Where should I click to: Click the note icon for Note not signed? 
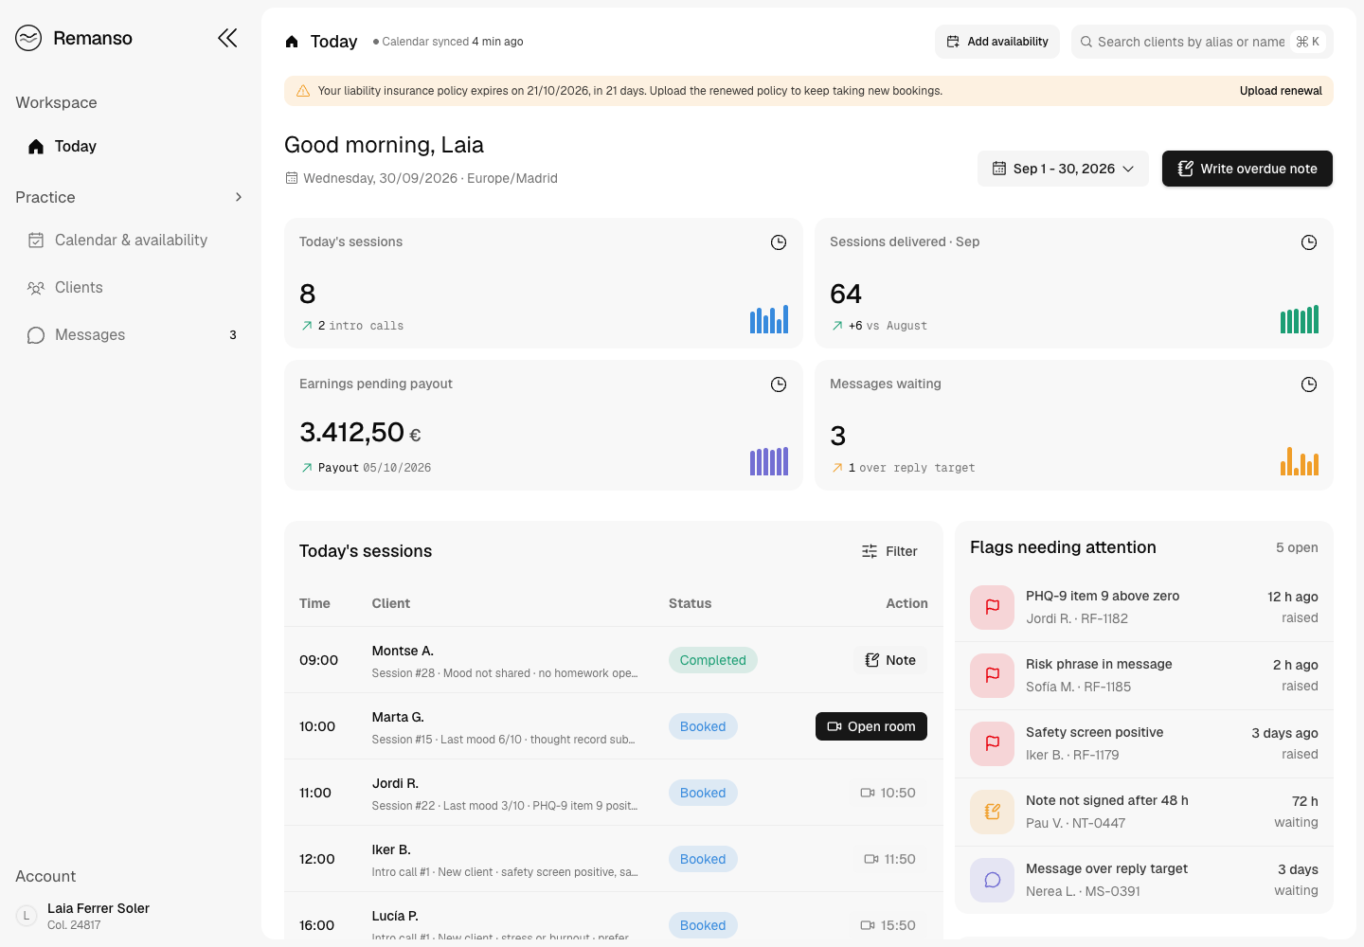click(993, 812)
